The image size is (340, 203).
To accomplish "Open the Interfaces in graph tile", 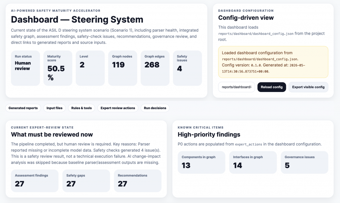I will point(253,162).
